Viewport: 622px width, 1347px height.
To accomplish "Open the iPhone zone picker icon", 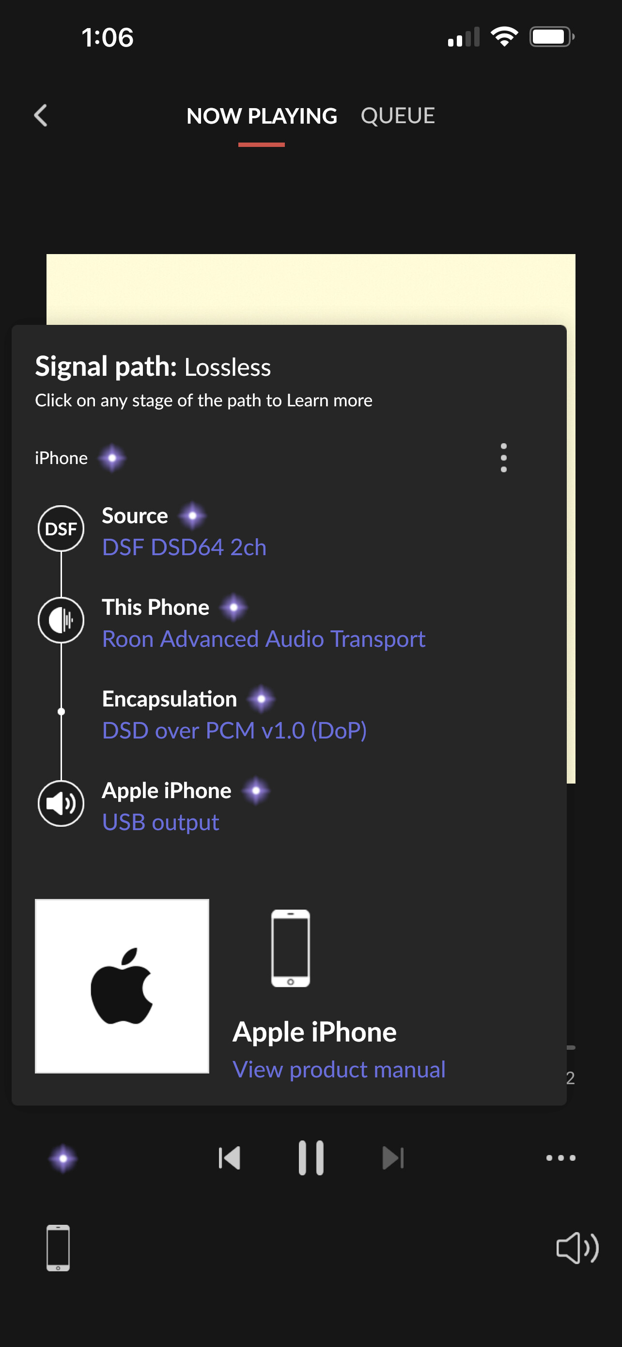I will point(58,1248).
